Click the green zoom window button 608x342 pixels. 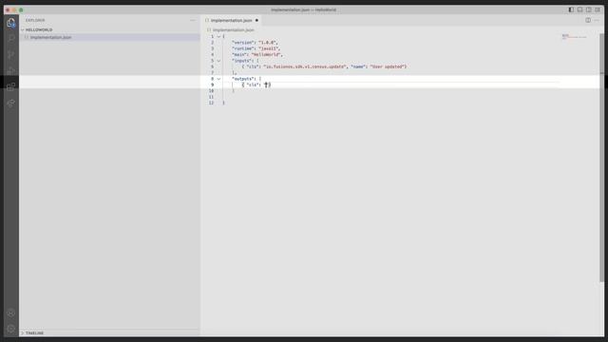pos(21,9)
